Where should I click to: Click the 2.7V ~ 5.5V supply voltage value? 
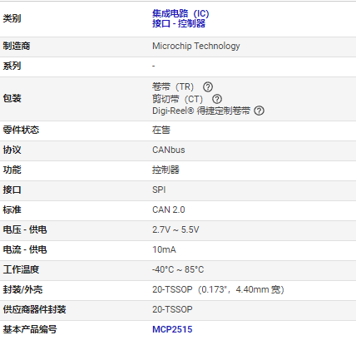tap(176, 229)
